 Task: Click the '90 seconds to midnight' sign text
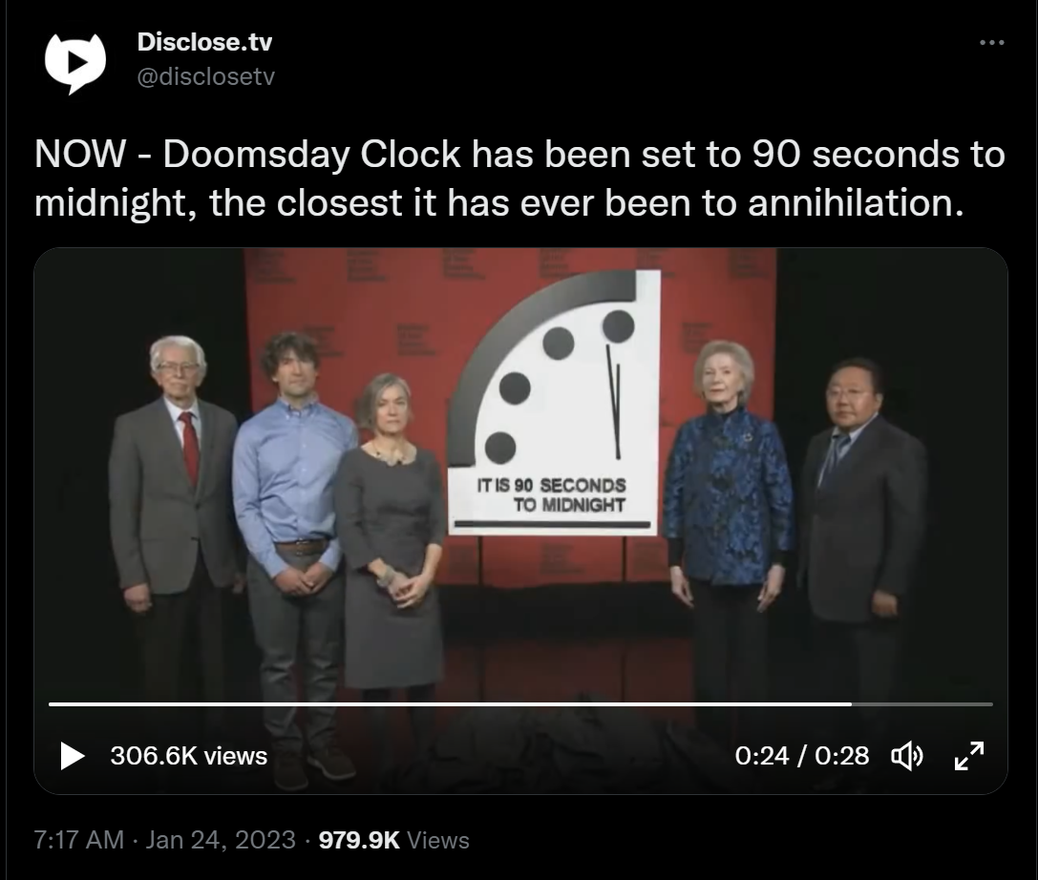click(551, 495)
